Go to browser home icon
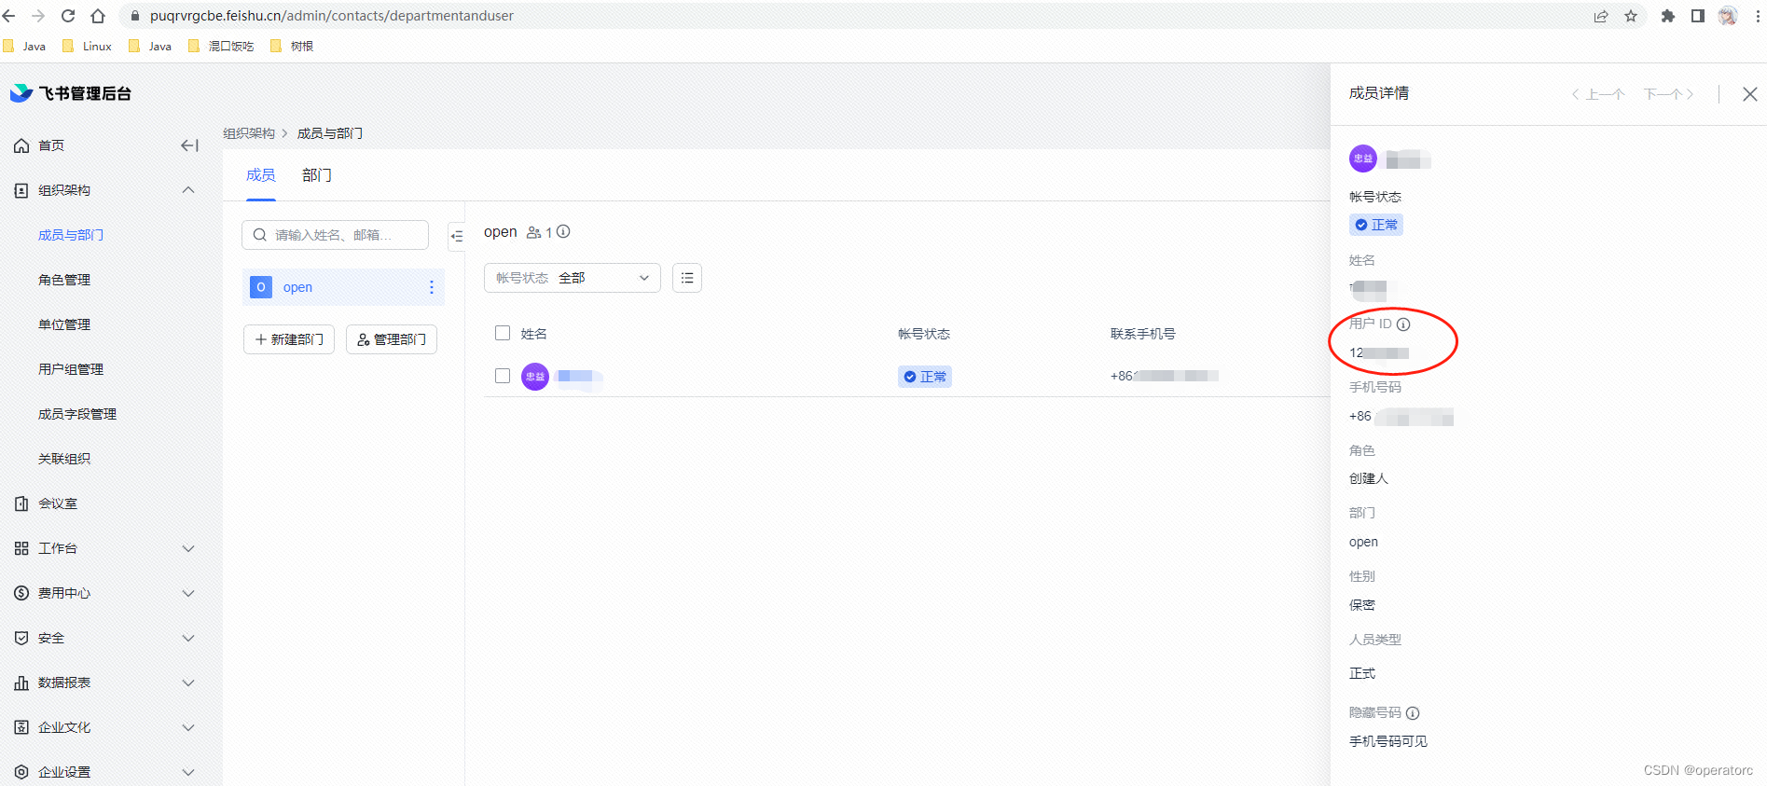The height and width of the screenshot is (786, 1767). (x=98, y=16)
